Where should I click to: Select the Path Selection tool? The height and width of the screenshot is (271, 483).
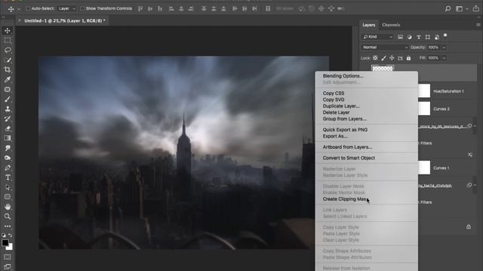click(8, 187)
